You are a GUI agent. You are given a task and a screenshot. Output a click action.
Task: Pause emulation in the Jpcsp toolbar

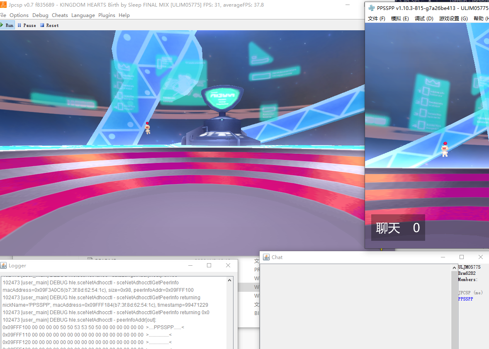pyautogui.click(x=27, y=25)
